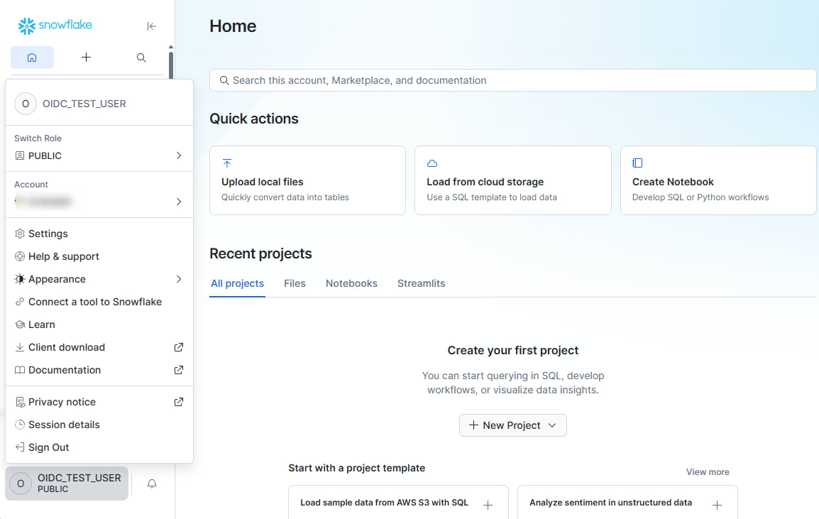Screen dimensions: 819x519
Task: Open Load sample data from AWS S3 template
Action: [398, 502]
